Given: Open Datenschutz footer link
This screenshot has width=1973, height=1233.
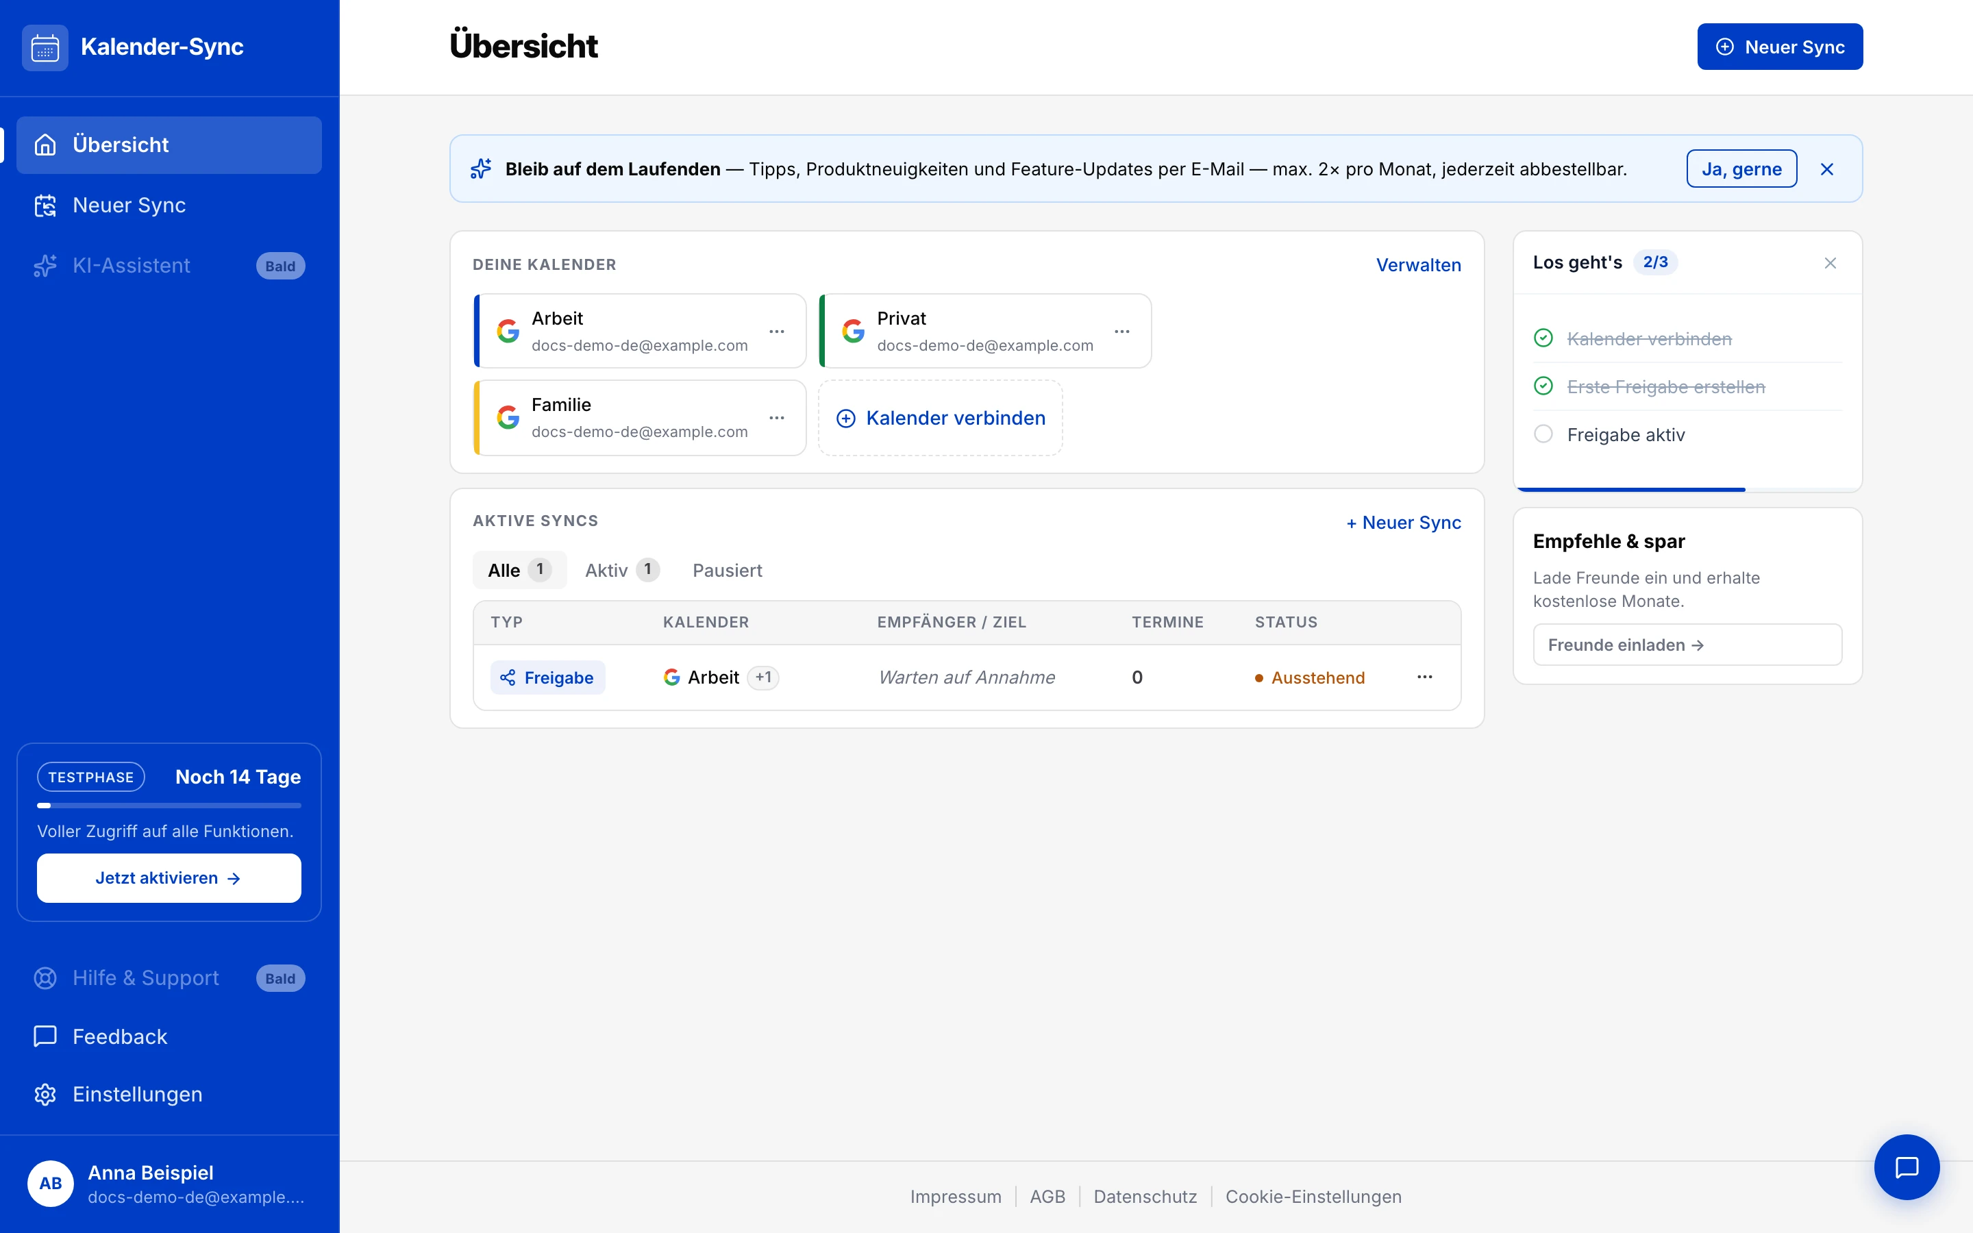Looking at the screenshot, I should tap(1145, 1196).
